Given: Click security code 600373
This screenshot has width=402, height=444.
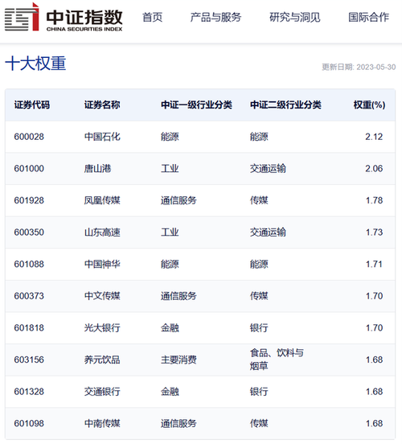Looking at the screenshot, I should [29, 296].
